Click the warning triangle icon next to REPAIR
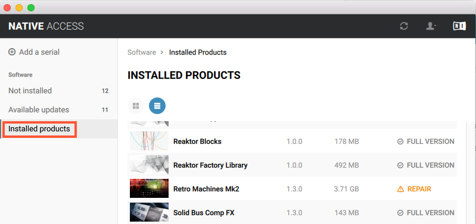The image size is (476, 224). (x=400, y=189)
